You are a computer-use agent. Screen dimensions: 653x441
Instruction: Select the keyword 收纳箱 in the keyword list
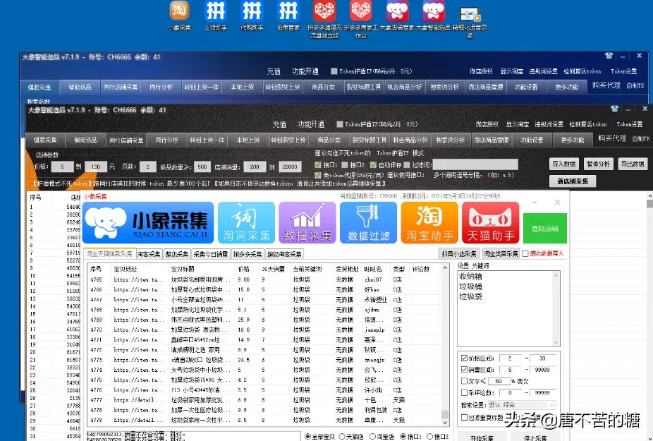pyautogui.click(x=470, y=276)
